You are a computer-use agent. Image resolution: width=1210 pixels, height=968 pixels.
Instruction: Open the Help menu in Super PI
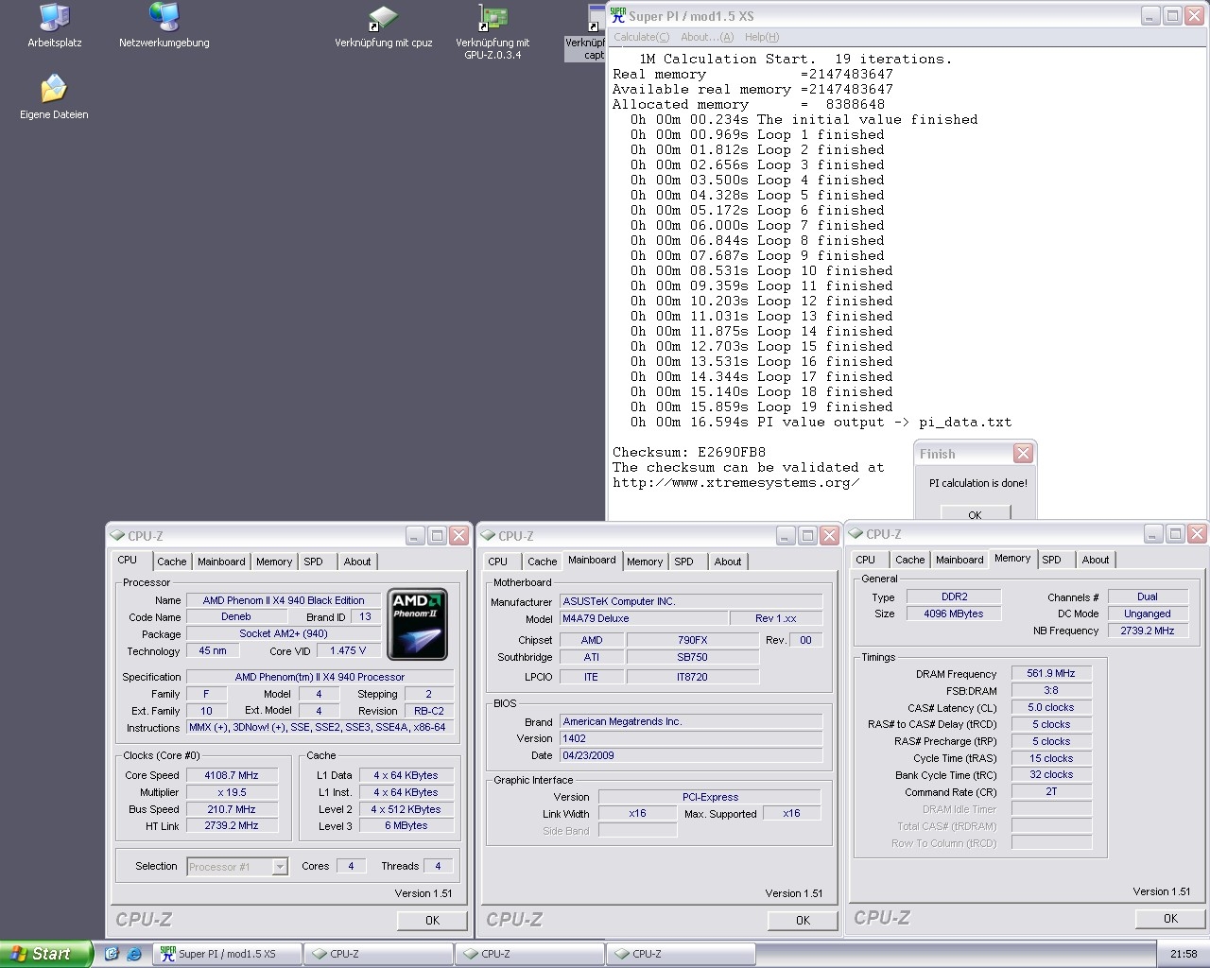pos(762,37)
